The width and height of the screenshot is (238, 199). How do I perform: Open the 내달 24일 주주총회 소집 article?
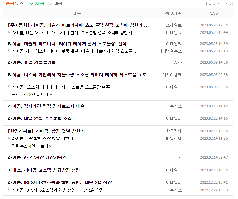pyautogui.click(x=40, y=119)
